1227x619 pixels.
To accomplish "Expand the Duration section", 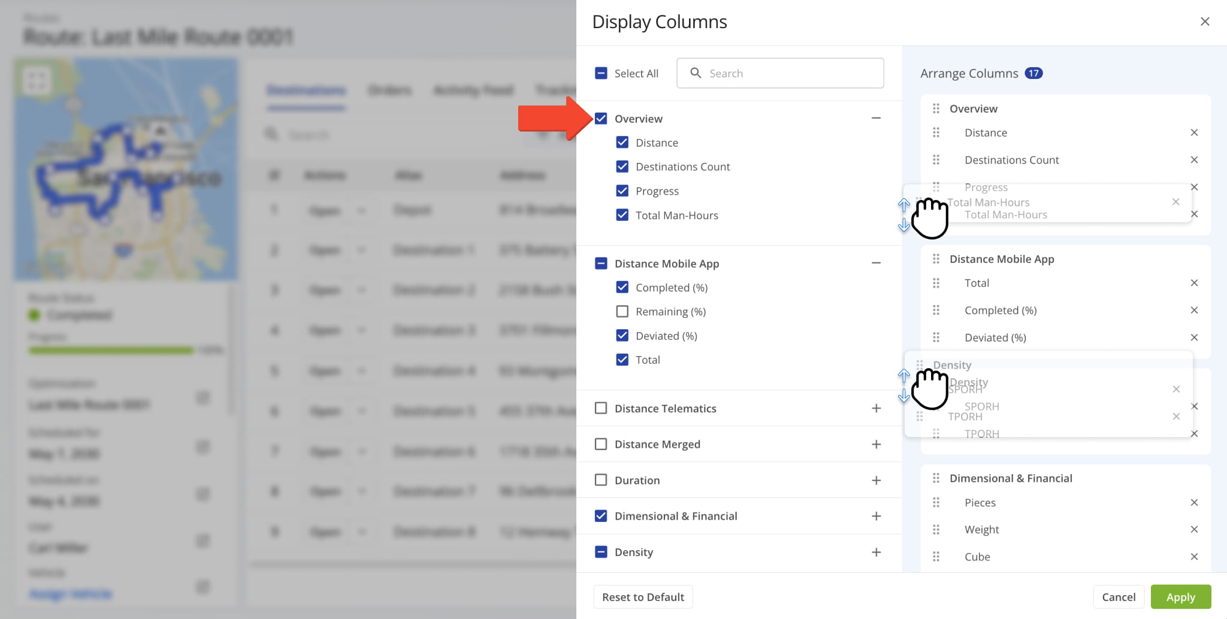I will coord(876,480).
